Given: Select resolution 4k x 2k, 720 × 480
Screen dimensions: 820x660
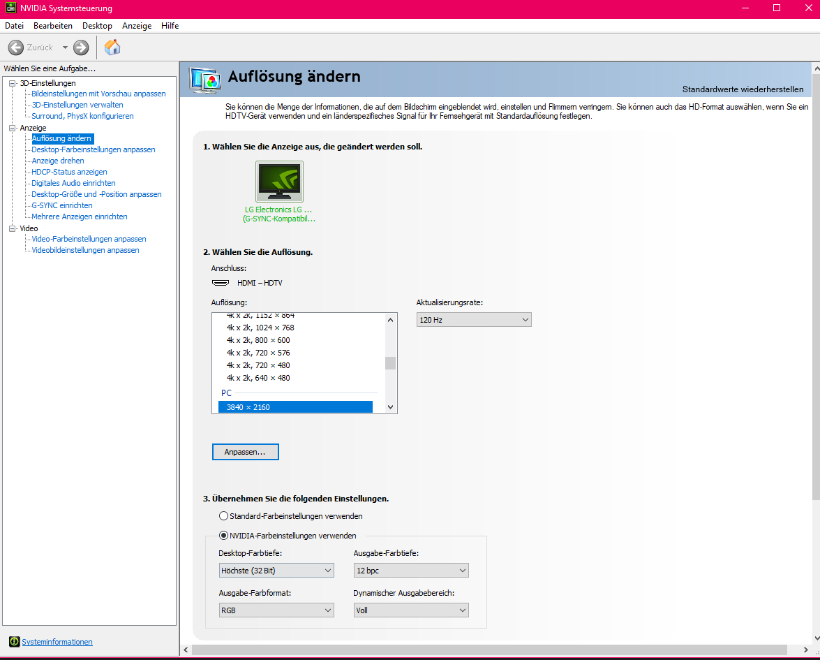Looking at the screenshot, I should tap(258, 365).
